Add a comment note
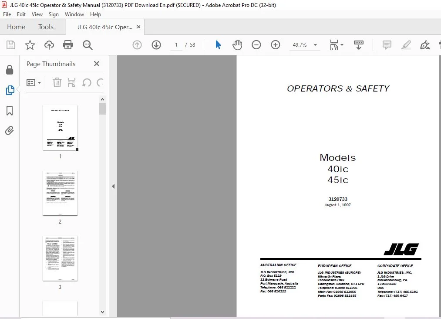The width and height of the screenshot is (441, 319). [x=387, y=45]
